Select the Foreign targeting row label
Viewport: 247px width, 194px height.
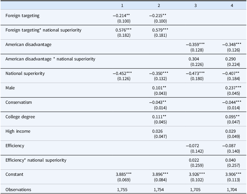22,16
